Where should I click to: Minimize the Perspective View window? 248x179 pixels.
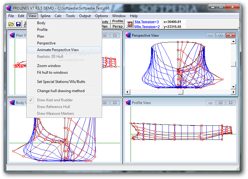click(210, 35)
